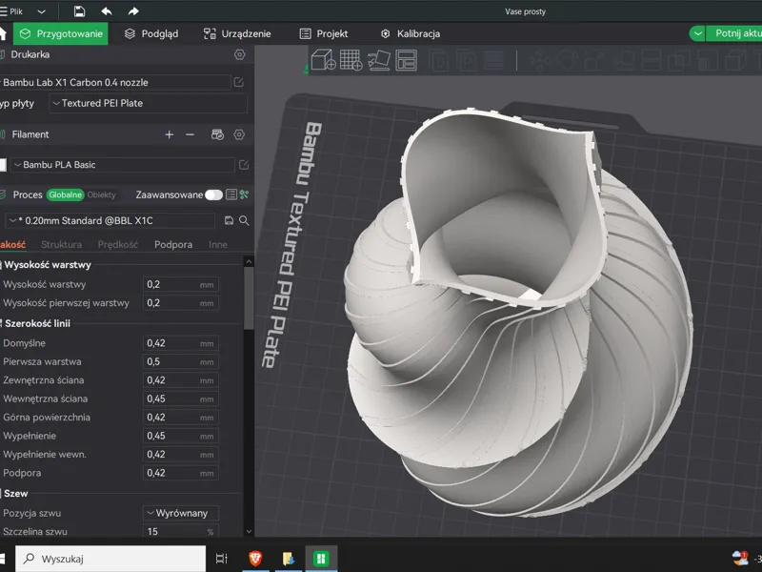Toggle the Zaawansowane advanced switch

(x=213, y=195)
